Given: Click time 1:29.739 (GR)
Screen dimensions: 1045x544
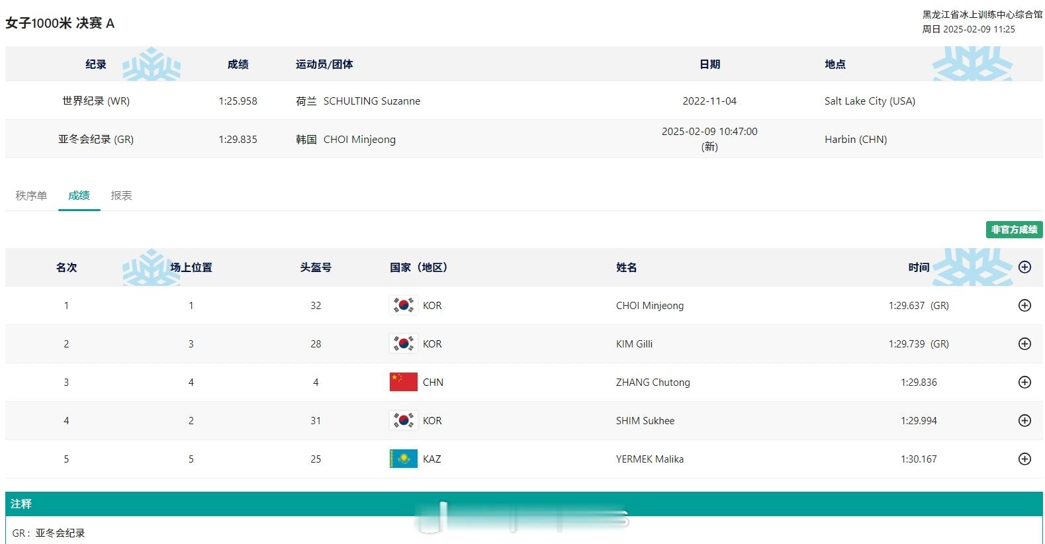Looking at the screenshot, I should coord(919,343).
